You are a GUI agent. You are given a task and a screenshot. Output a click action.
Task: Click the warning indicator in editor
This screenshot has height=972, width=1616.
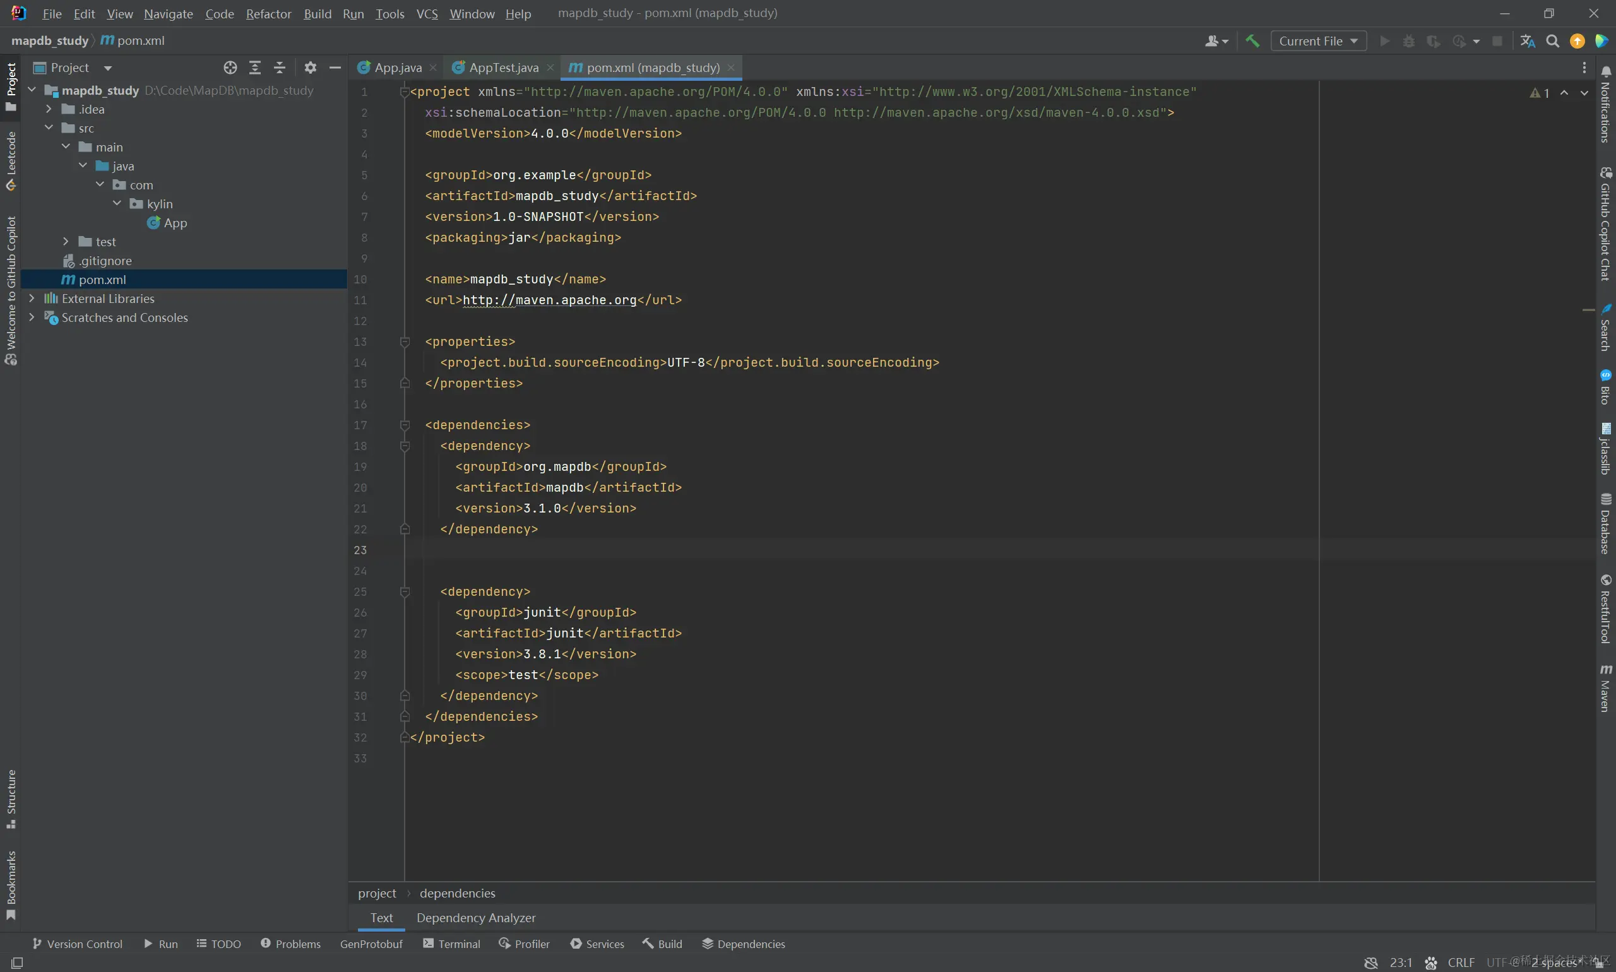(x=1540, y=93)
